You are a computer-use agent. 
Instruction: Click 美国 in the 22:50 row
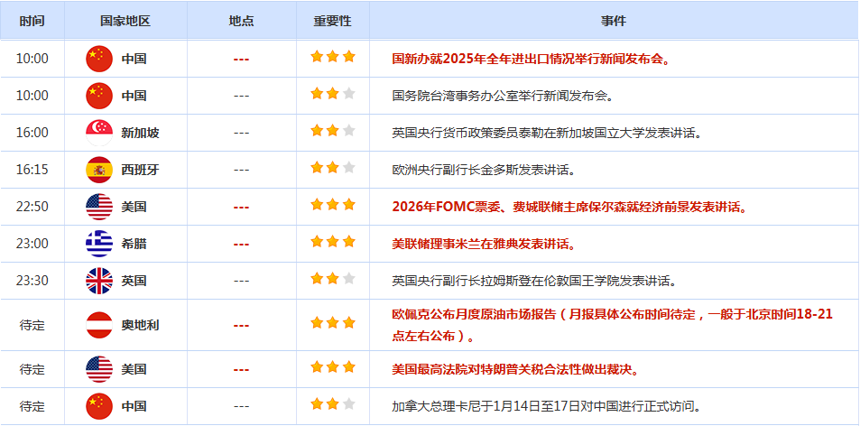click(x=134, y=207)
